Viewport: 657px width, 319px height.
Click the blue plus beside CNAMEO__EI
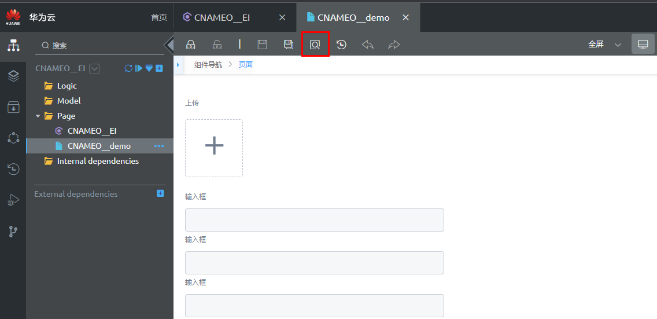tap(159, 68)
